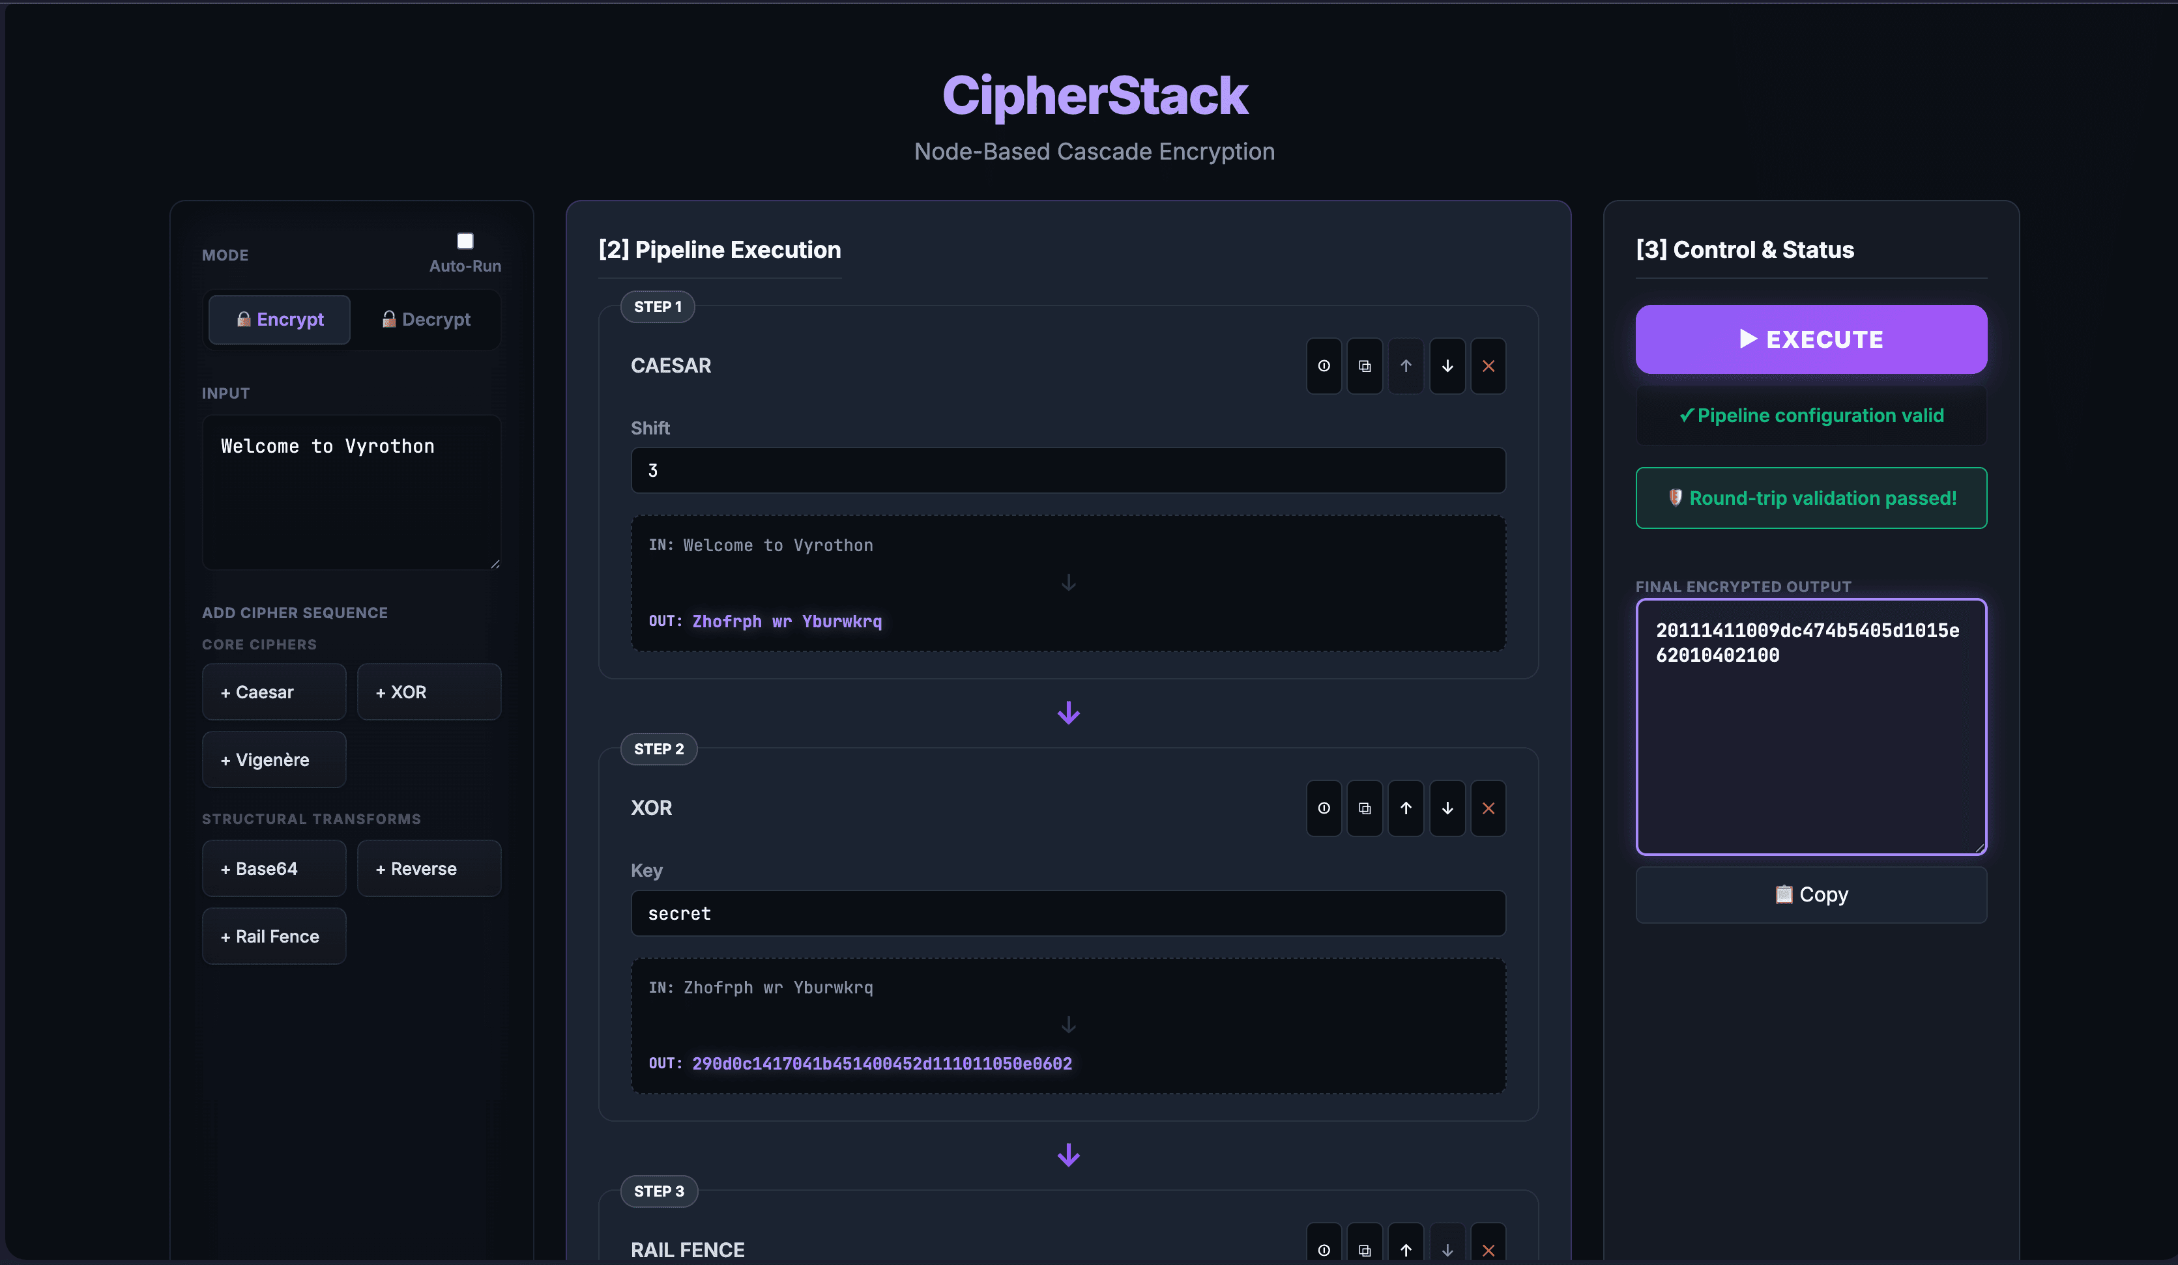Click the STEP 2 badge
This screenshot has width=2178, height=1265.
[659, 749]
